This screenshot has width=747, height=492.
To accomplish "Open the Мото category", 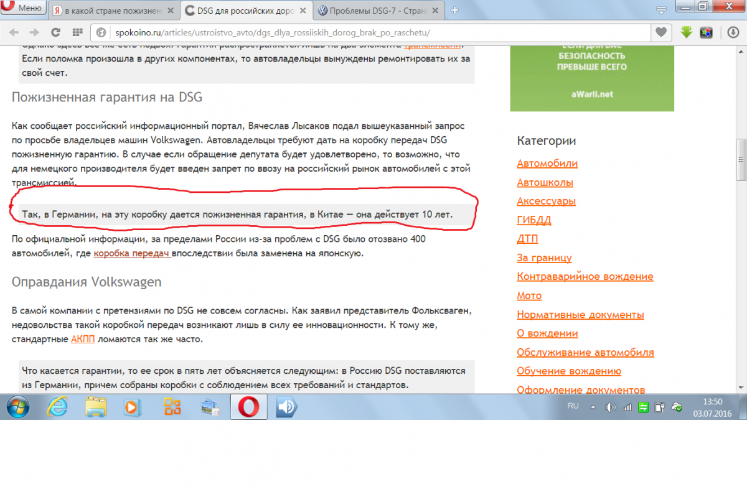I will tap(529, 295).
